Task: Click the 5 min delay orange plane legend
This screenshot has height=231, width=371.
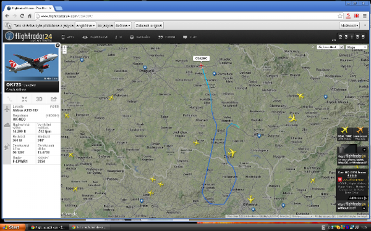Action: [360, 134]
